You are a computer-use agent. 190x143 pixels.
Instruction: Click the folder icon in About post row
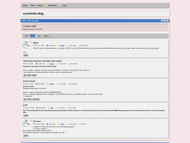59,46
